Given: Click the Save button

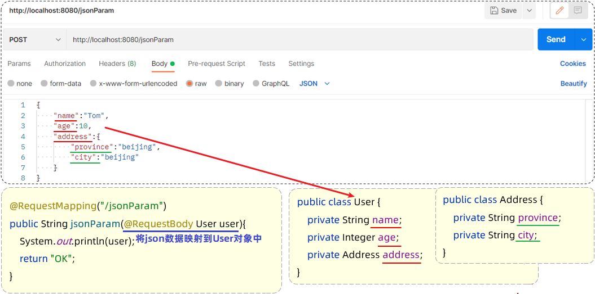Looking at the screenshot, I should pos(503,11).
